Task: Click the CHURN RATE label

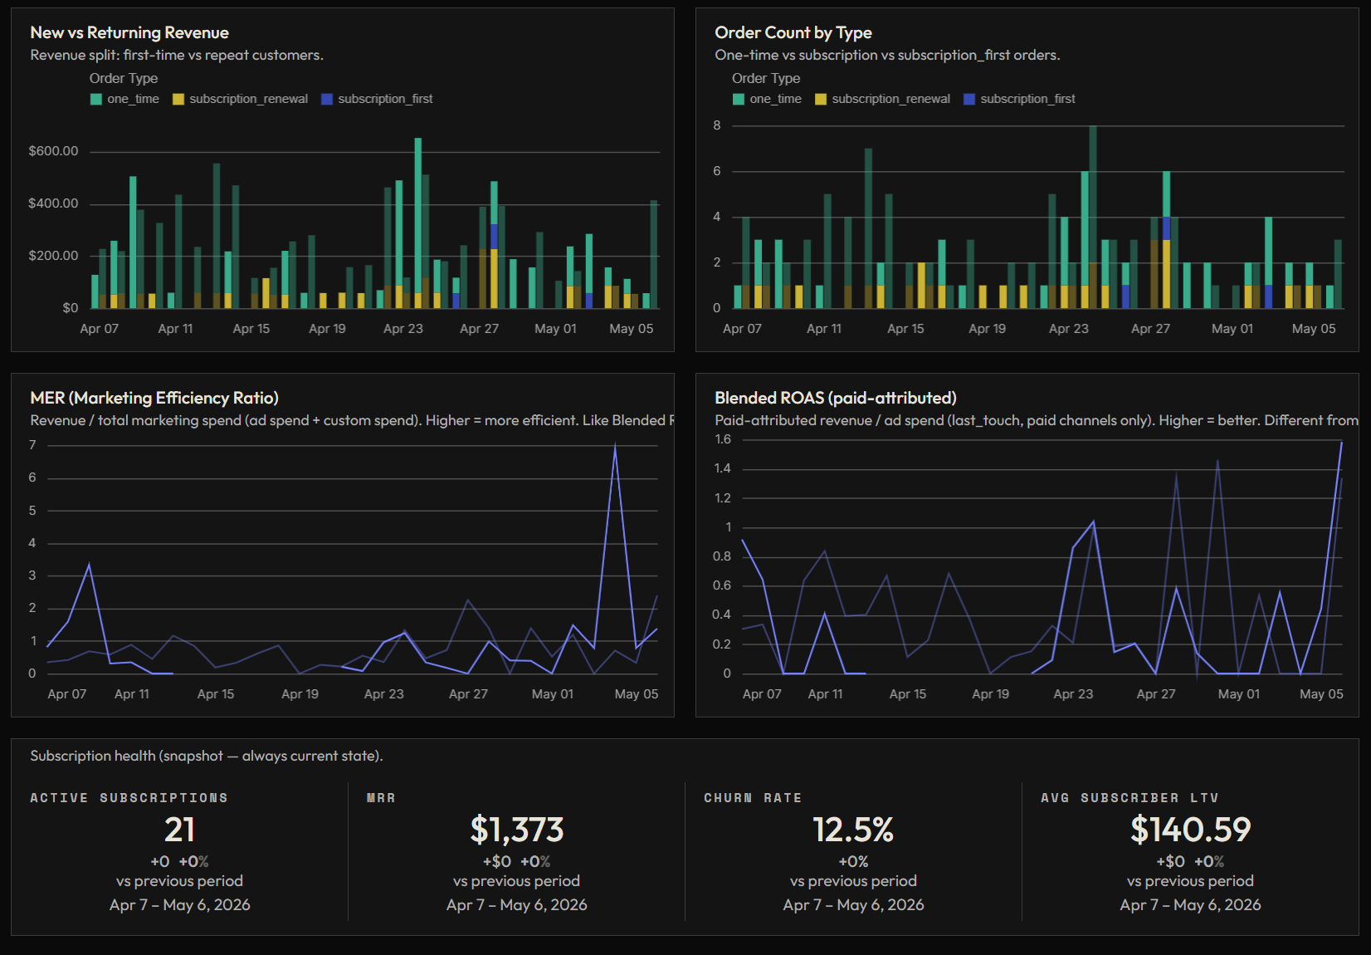Action: (753, 798)
